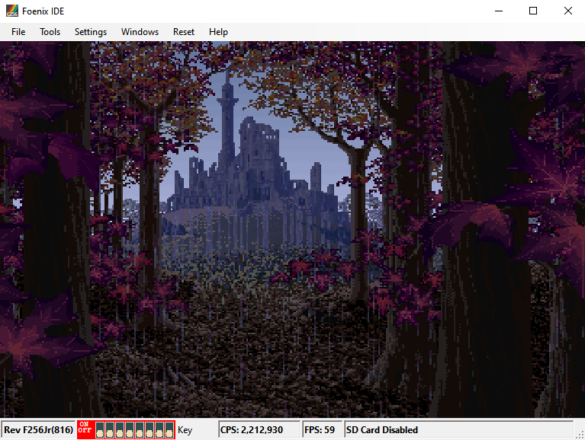Open the Help menu

tap(218, 32)
